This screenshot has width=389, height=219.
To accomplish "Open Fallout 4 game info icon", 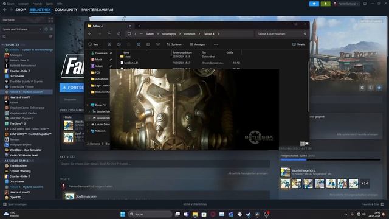I will pyautogui.click(x=371, y=88).
